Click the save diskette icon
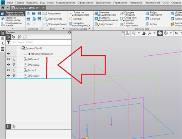This screenshot has height=139, width=182. click(x=39, y=13)
